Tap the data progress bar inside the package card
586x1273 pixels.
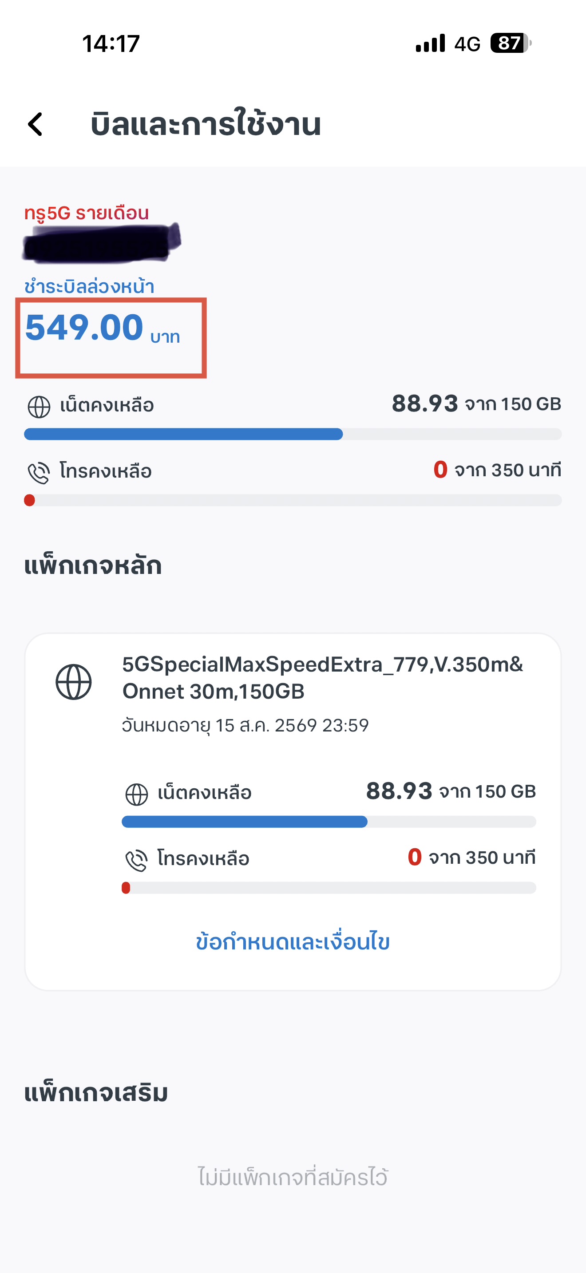329,822
